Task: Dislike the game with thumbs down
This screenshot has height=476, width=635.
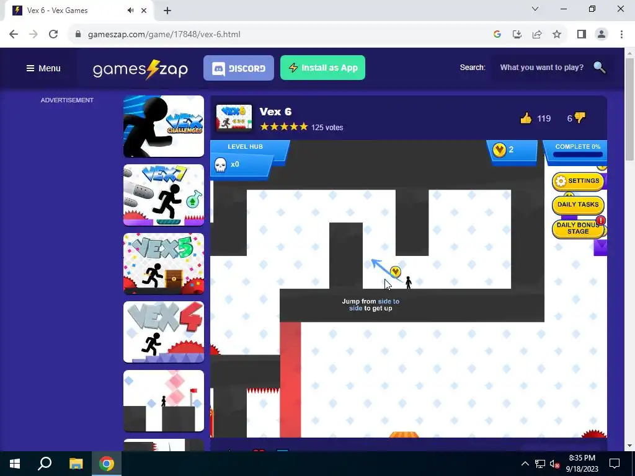Action: pyautogui.click(x=580, y=118)
